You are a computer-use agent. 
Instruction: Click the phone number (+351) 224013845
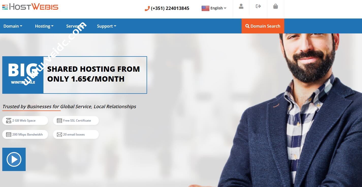point(170,8)
